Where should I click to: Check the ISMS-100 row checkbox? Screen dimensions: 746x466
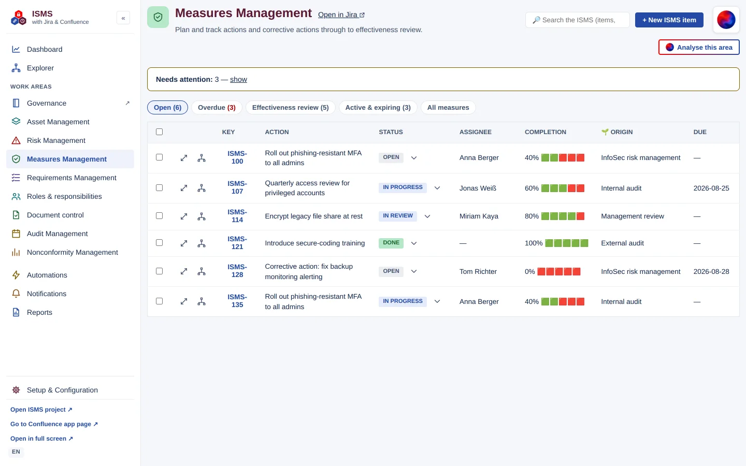click(x=160, y=157)
